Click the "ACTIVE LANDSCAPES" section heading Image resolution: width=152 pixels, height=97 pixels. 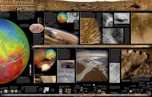[x=87, y=13]
